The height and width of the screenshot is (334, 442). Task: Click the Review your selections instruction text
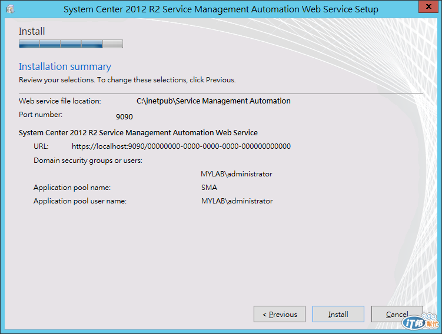[x=127, y=80]
